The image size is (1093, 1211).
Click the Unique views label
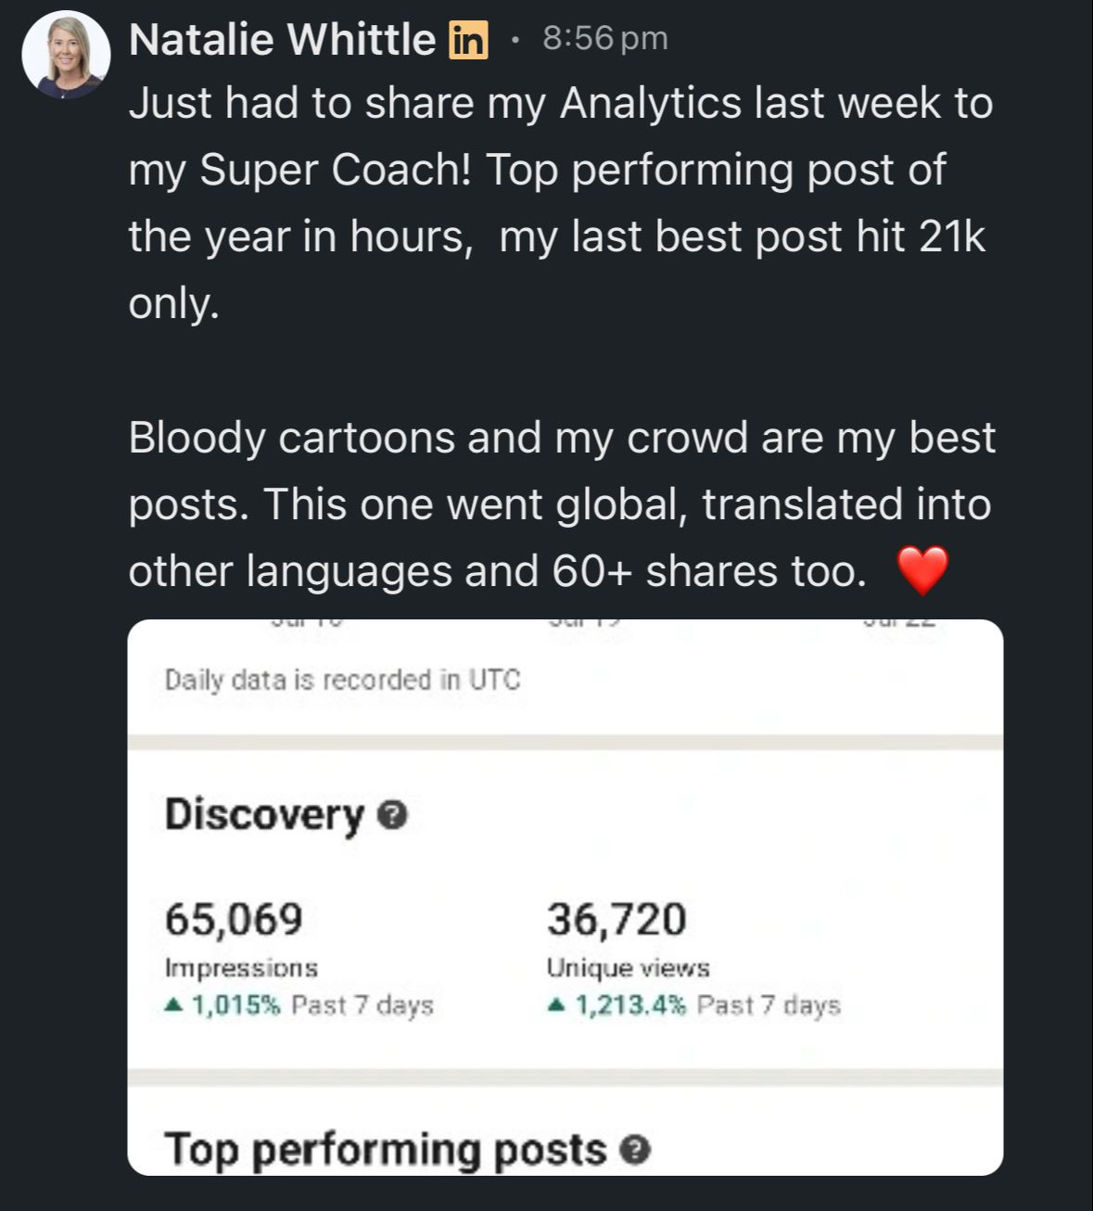tap(628, 968)
